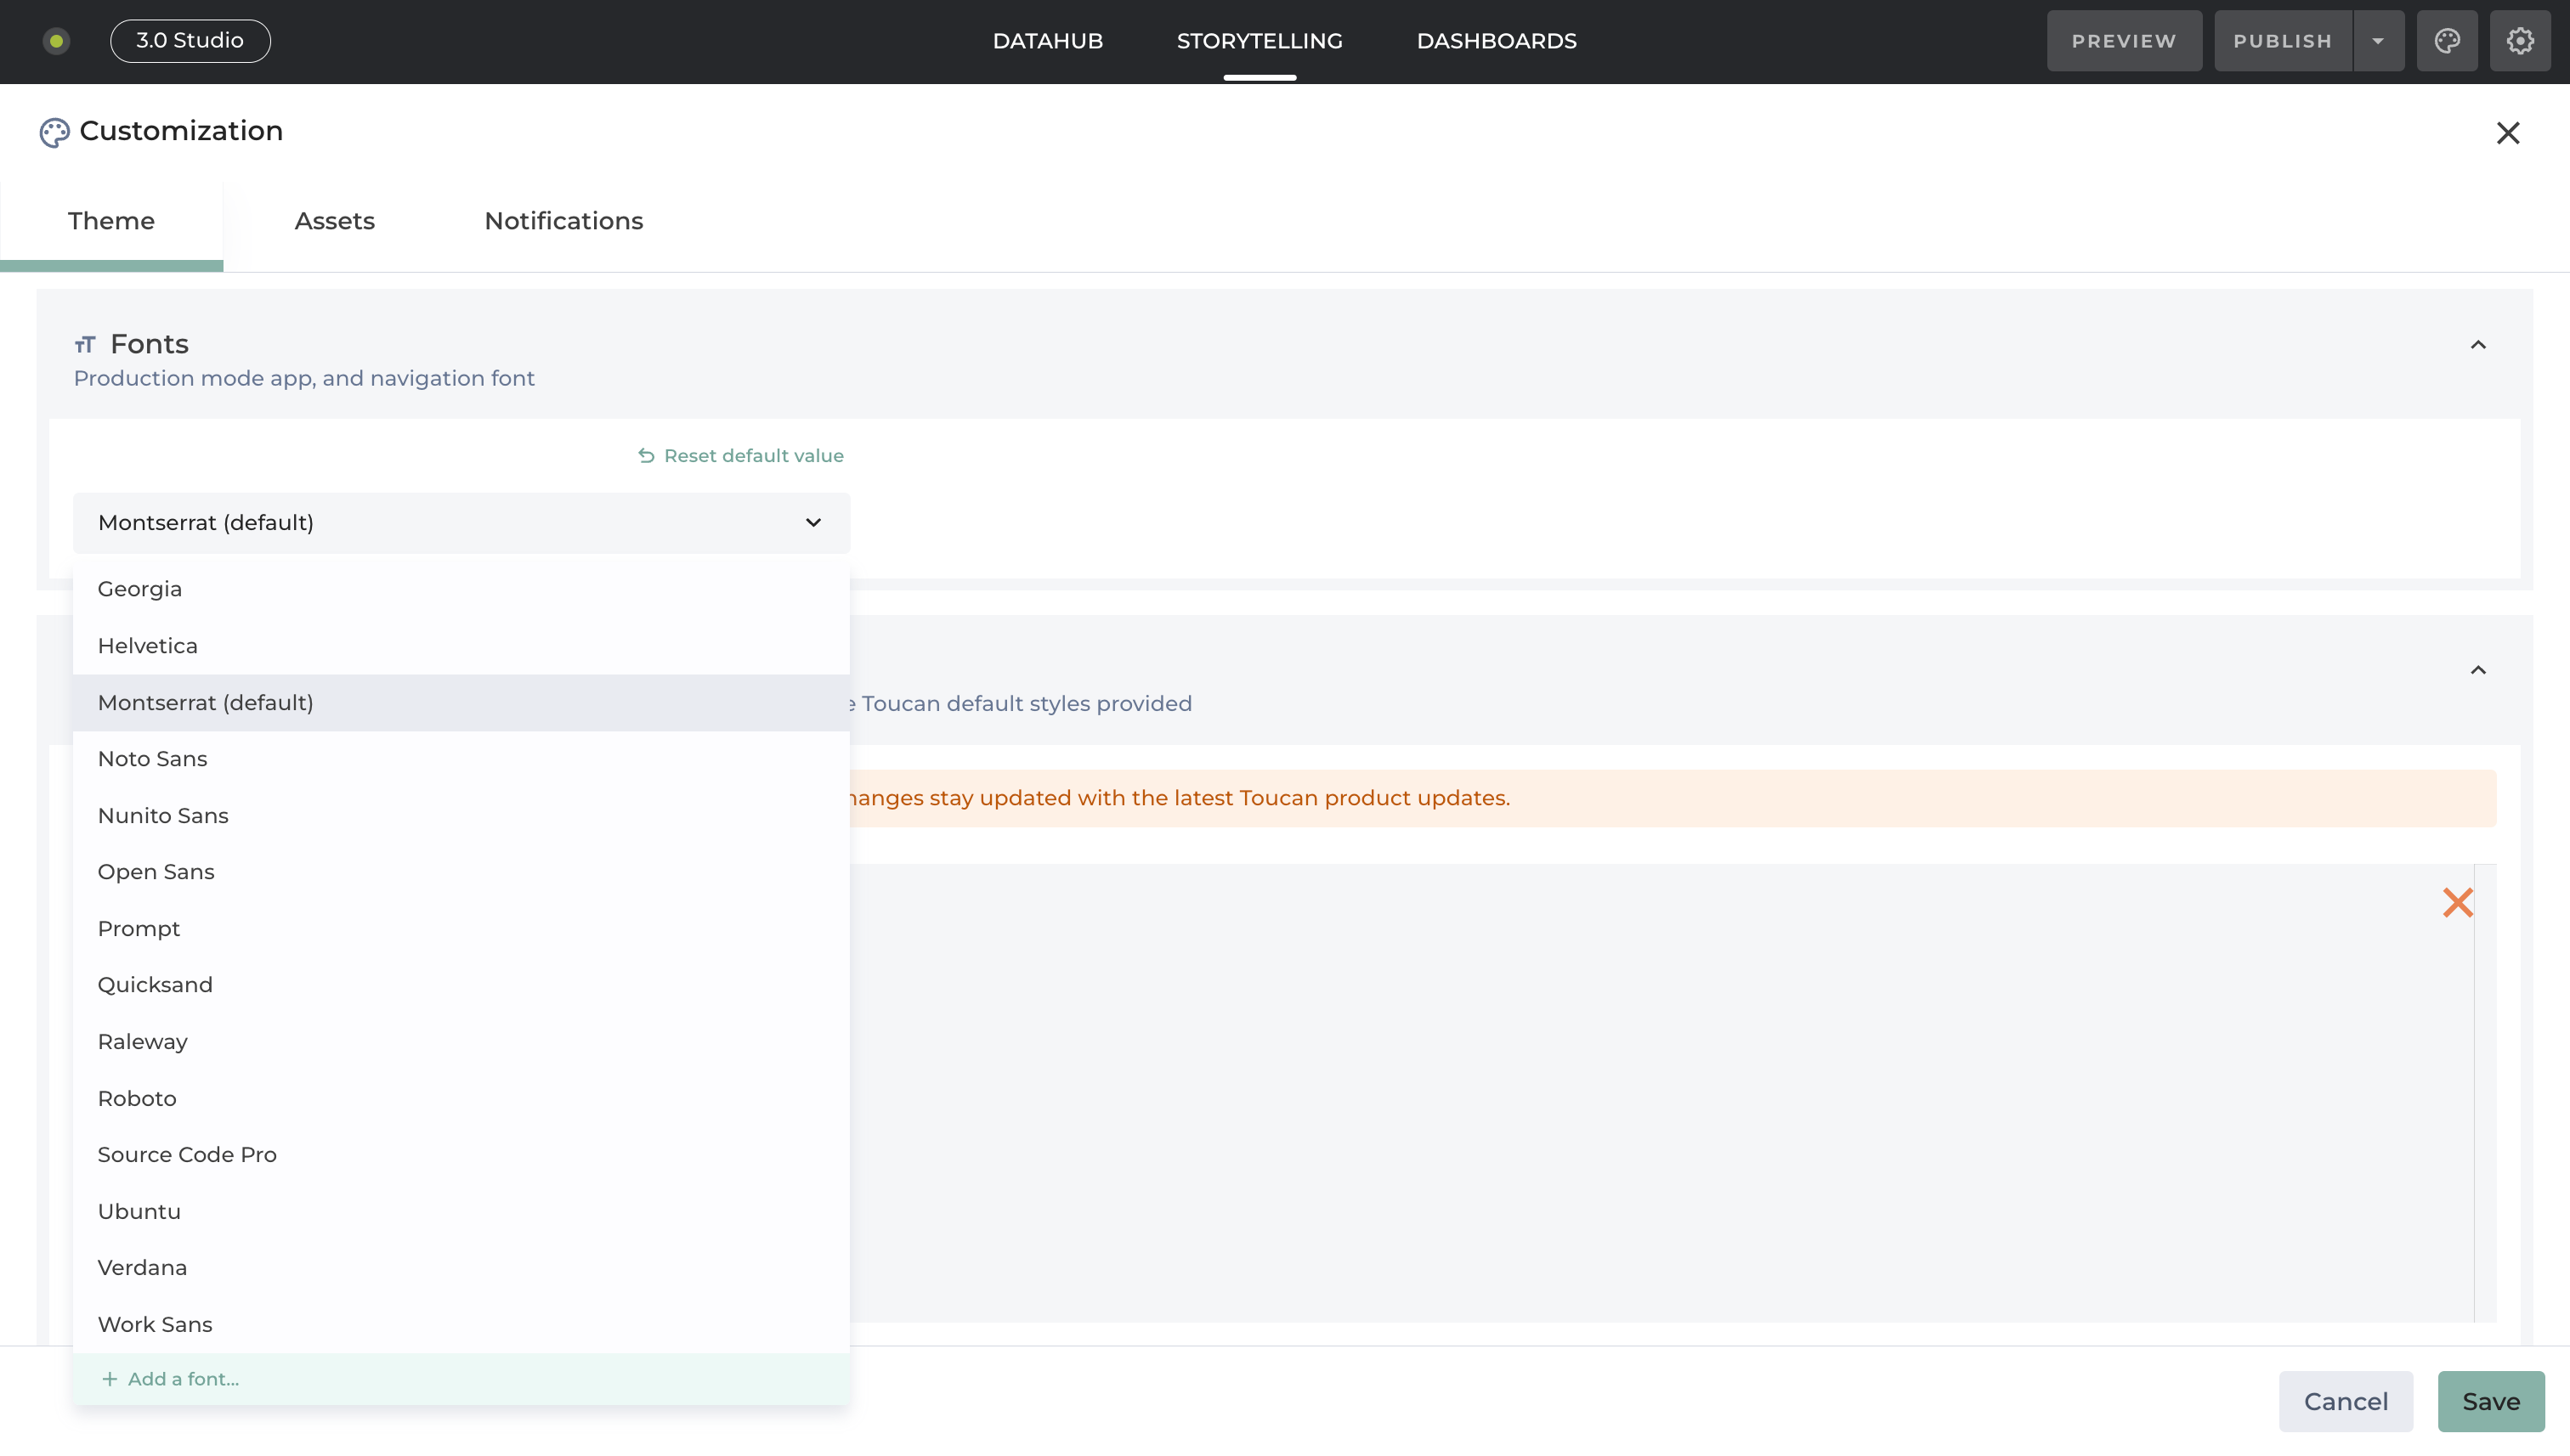Click the palette customization icon in top bar
Image resolution: width=2570 pixels, height=1456 pixels.
(2447, 41)
